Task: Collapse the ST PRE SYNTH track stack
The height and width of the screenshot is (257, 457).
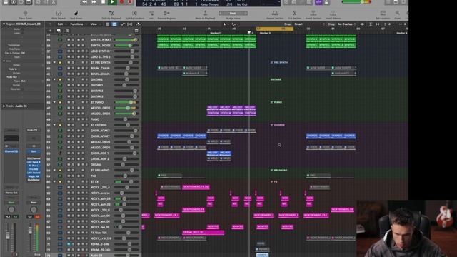Action: click(x=54, y=62)
